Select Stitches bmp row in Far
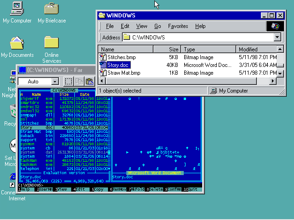Viewport: 294px width, 220px height. pos(64,123)
